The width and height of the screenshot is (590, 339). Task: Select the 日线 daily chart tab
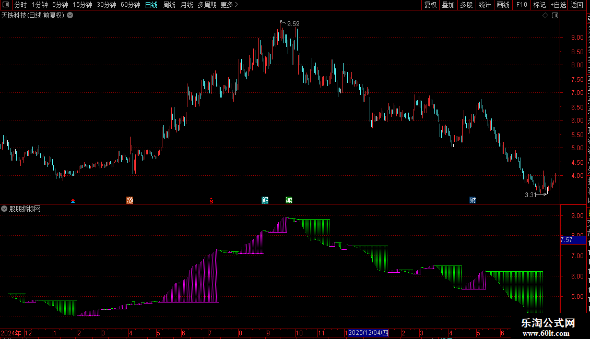tap(151, 5)
